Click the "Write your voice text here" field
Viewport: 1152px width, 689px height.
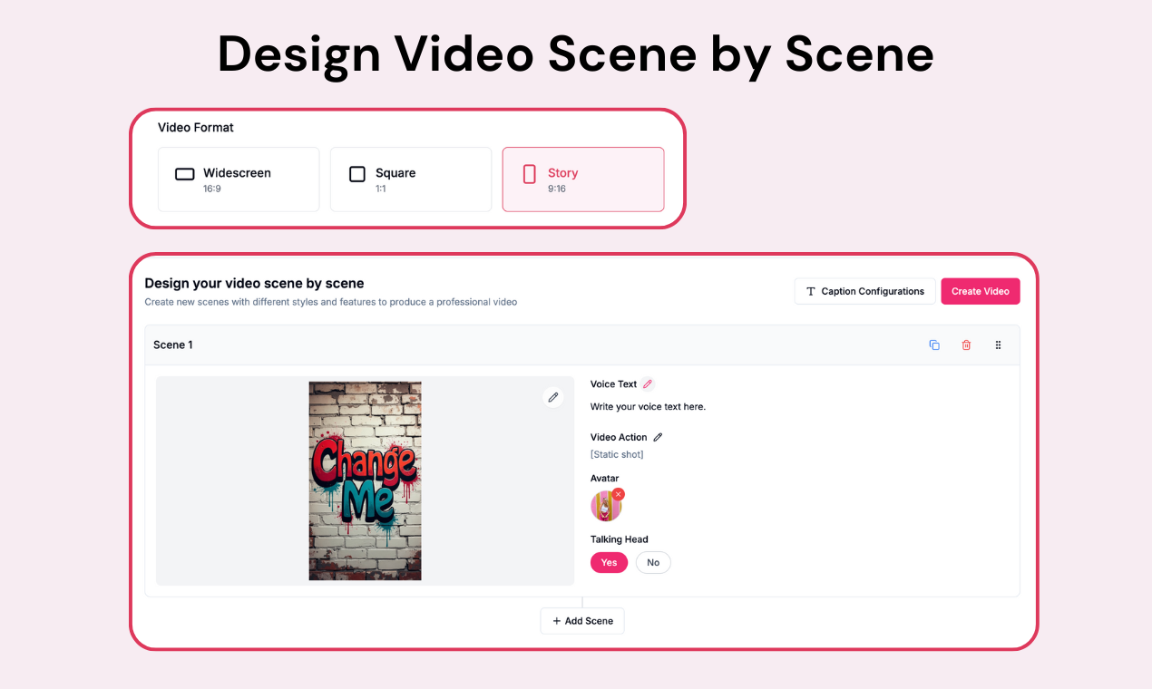(648, 407)
